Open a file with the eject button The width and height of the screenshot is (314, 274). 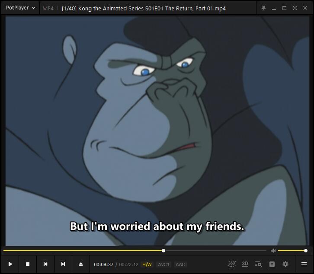click(81, 264)
